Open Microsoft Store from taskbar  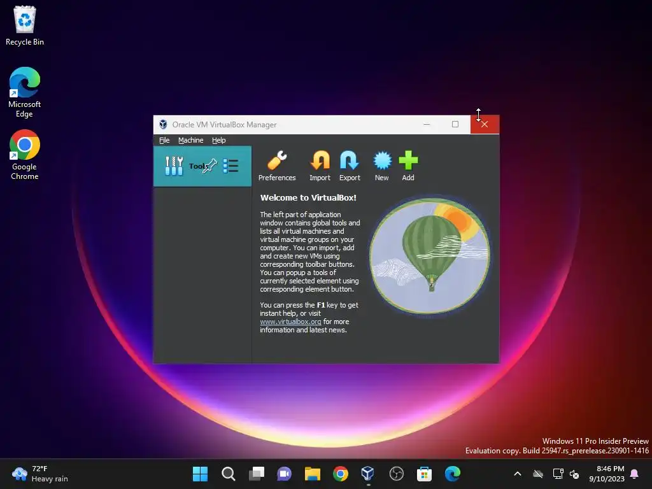424,474
